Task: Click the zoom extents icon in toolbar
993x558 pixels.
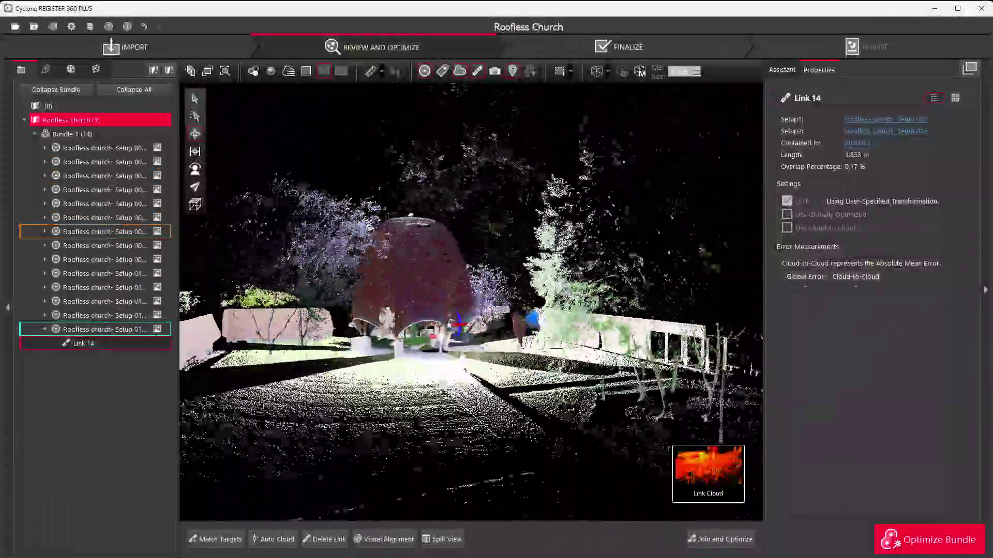Action: click(x=225, y=71)
